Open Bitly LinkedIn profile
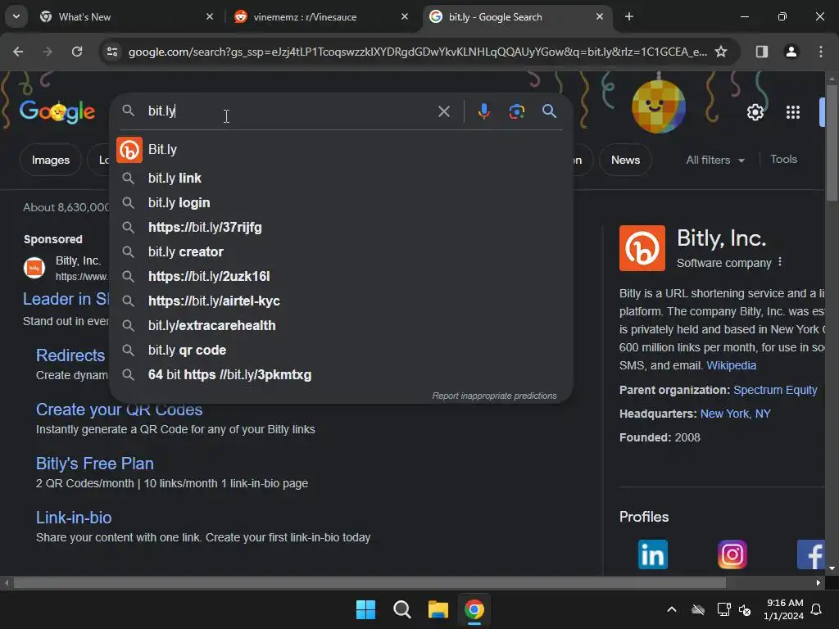The image size is (839, 629). click(x=652, y=554)
